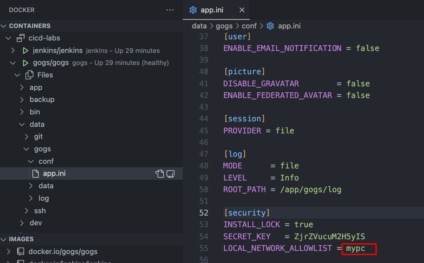
Task: Click the [session] section header
Action: pyautogui.click(x=244, y=119)
